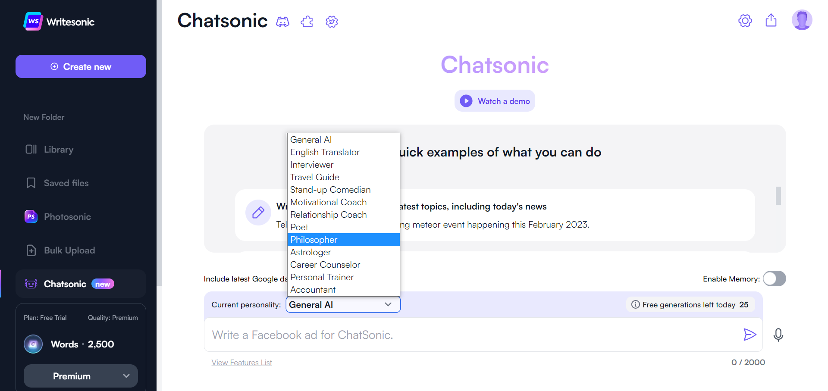Pick Travel Guide from the list

(x=343, y=177)
